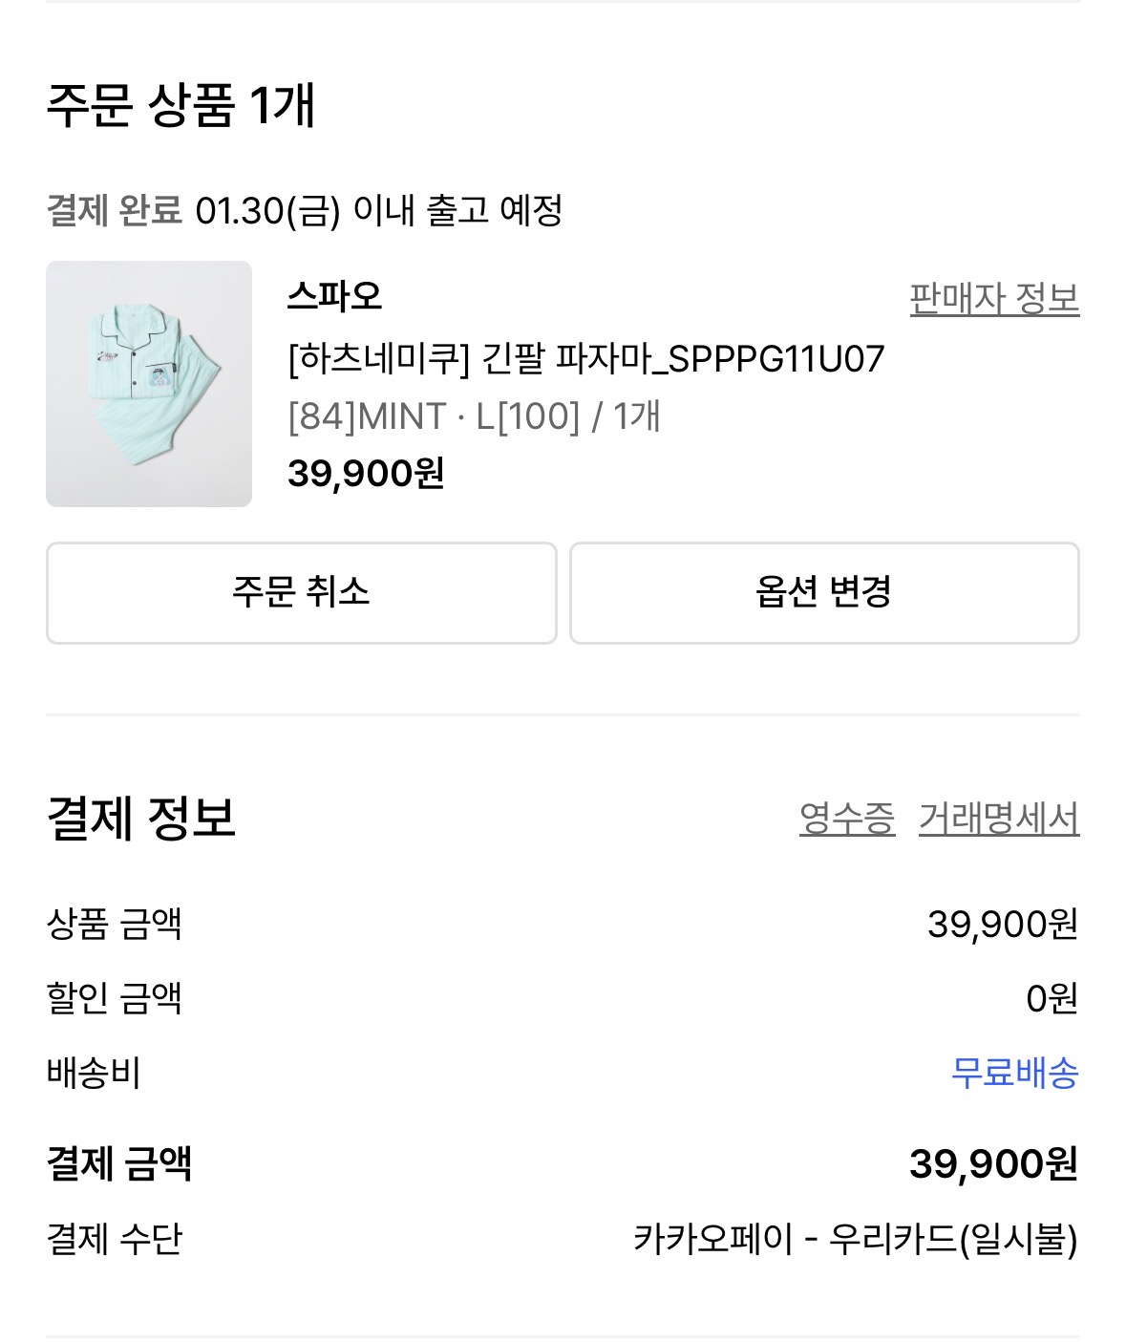Tap the 결제 완료 status label
This screenshot has height=1342, width=1126.
pyautogui.click(x=114, y=210)
